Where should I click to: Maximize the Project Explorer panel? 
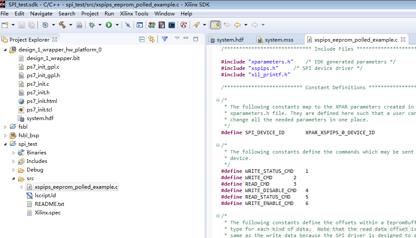[x=196, y=39]
